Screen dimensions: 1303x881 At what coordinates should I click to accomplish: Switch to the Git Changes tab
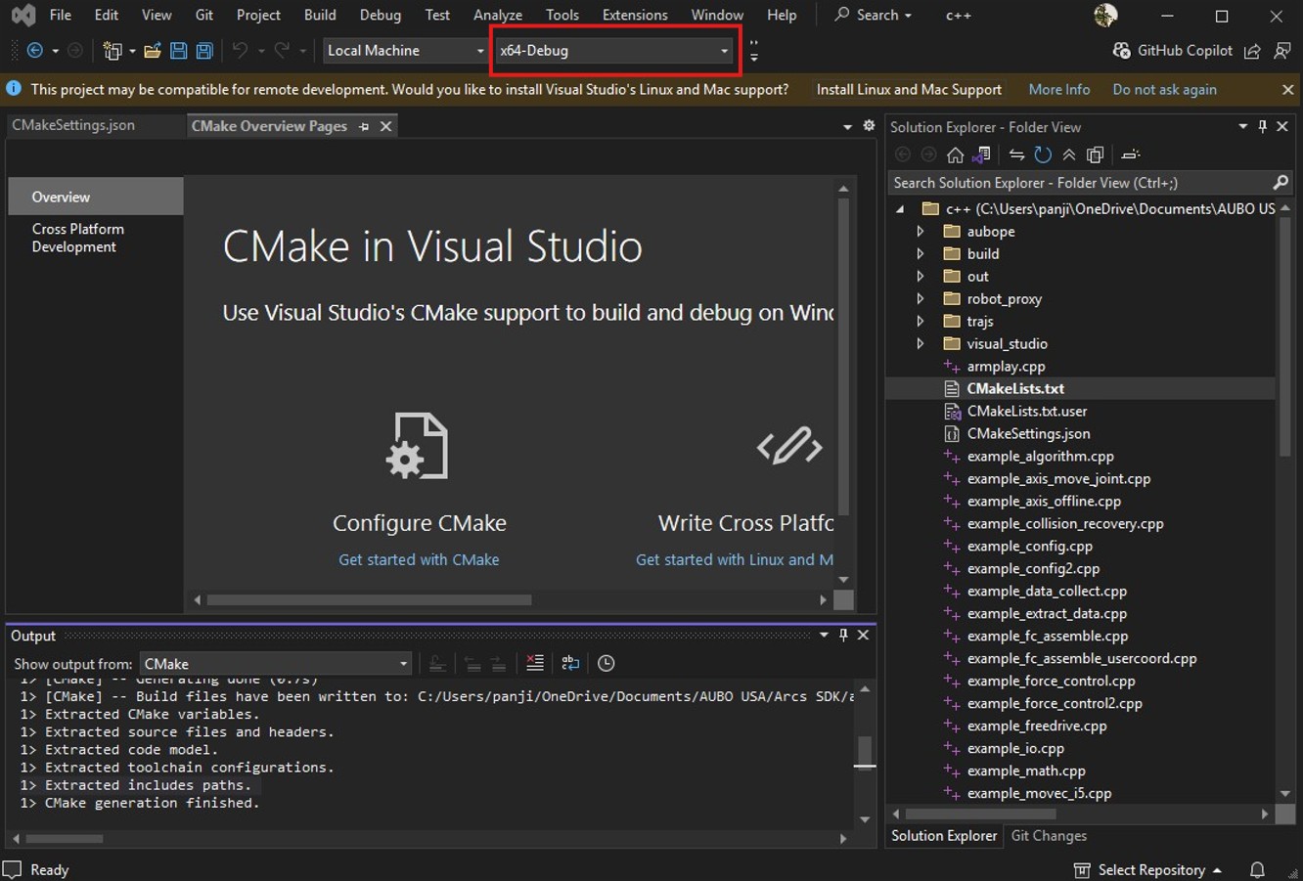[x=1049, y=836]
